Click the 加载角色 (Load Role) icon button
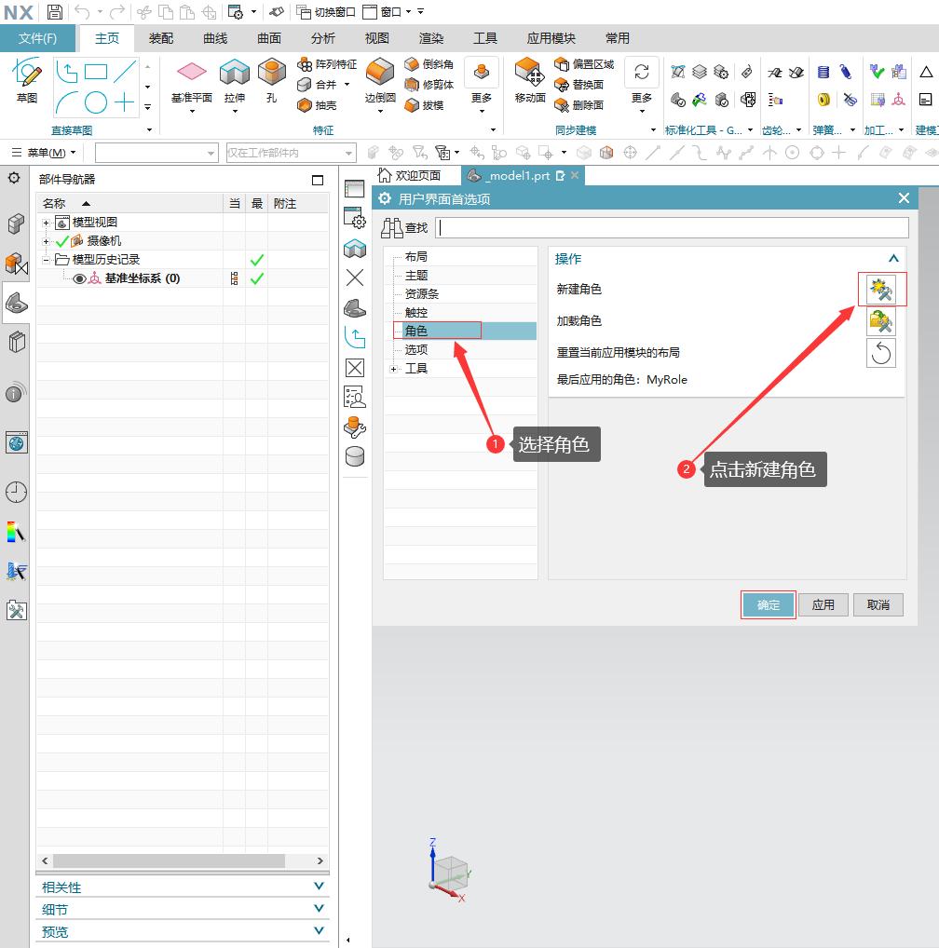The image size is (939, 948). click(881, 322)
